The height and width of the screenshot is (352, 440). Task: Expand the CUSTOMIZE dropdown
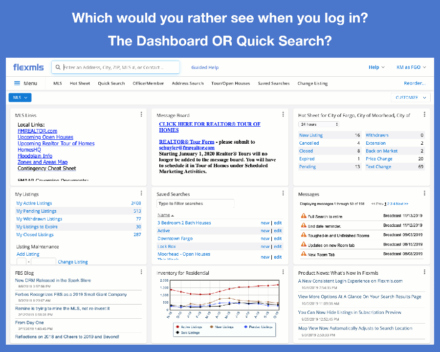point(411,97)
